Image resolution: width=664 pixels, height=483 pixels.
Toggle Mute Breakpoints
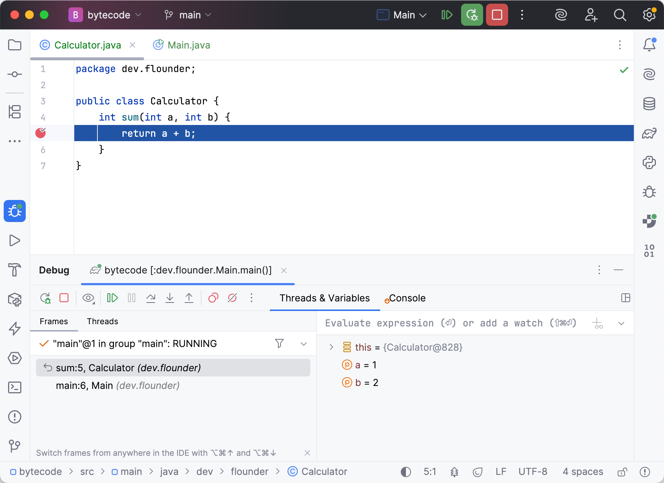tap(232, 298)
